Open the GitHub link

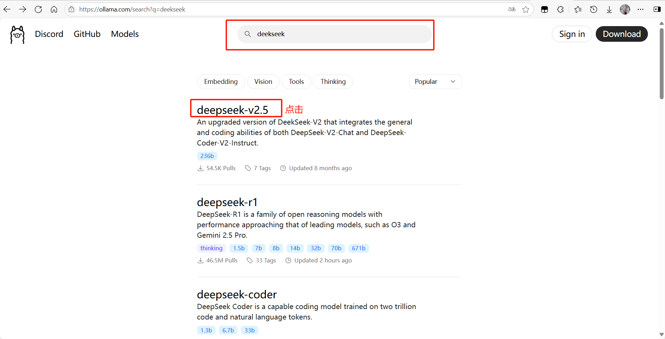(x=87, y=34)
